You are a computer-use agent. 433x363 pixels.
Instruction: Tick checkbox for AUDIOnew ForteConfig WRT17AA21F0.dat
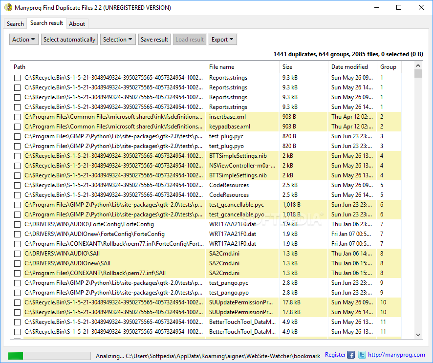click(x=18, y=234)
